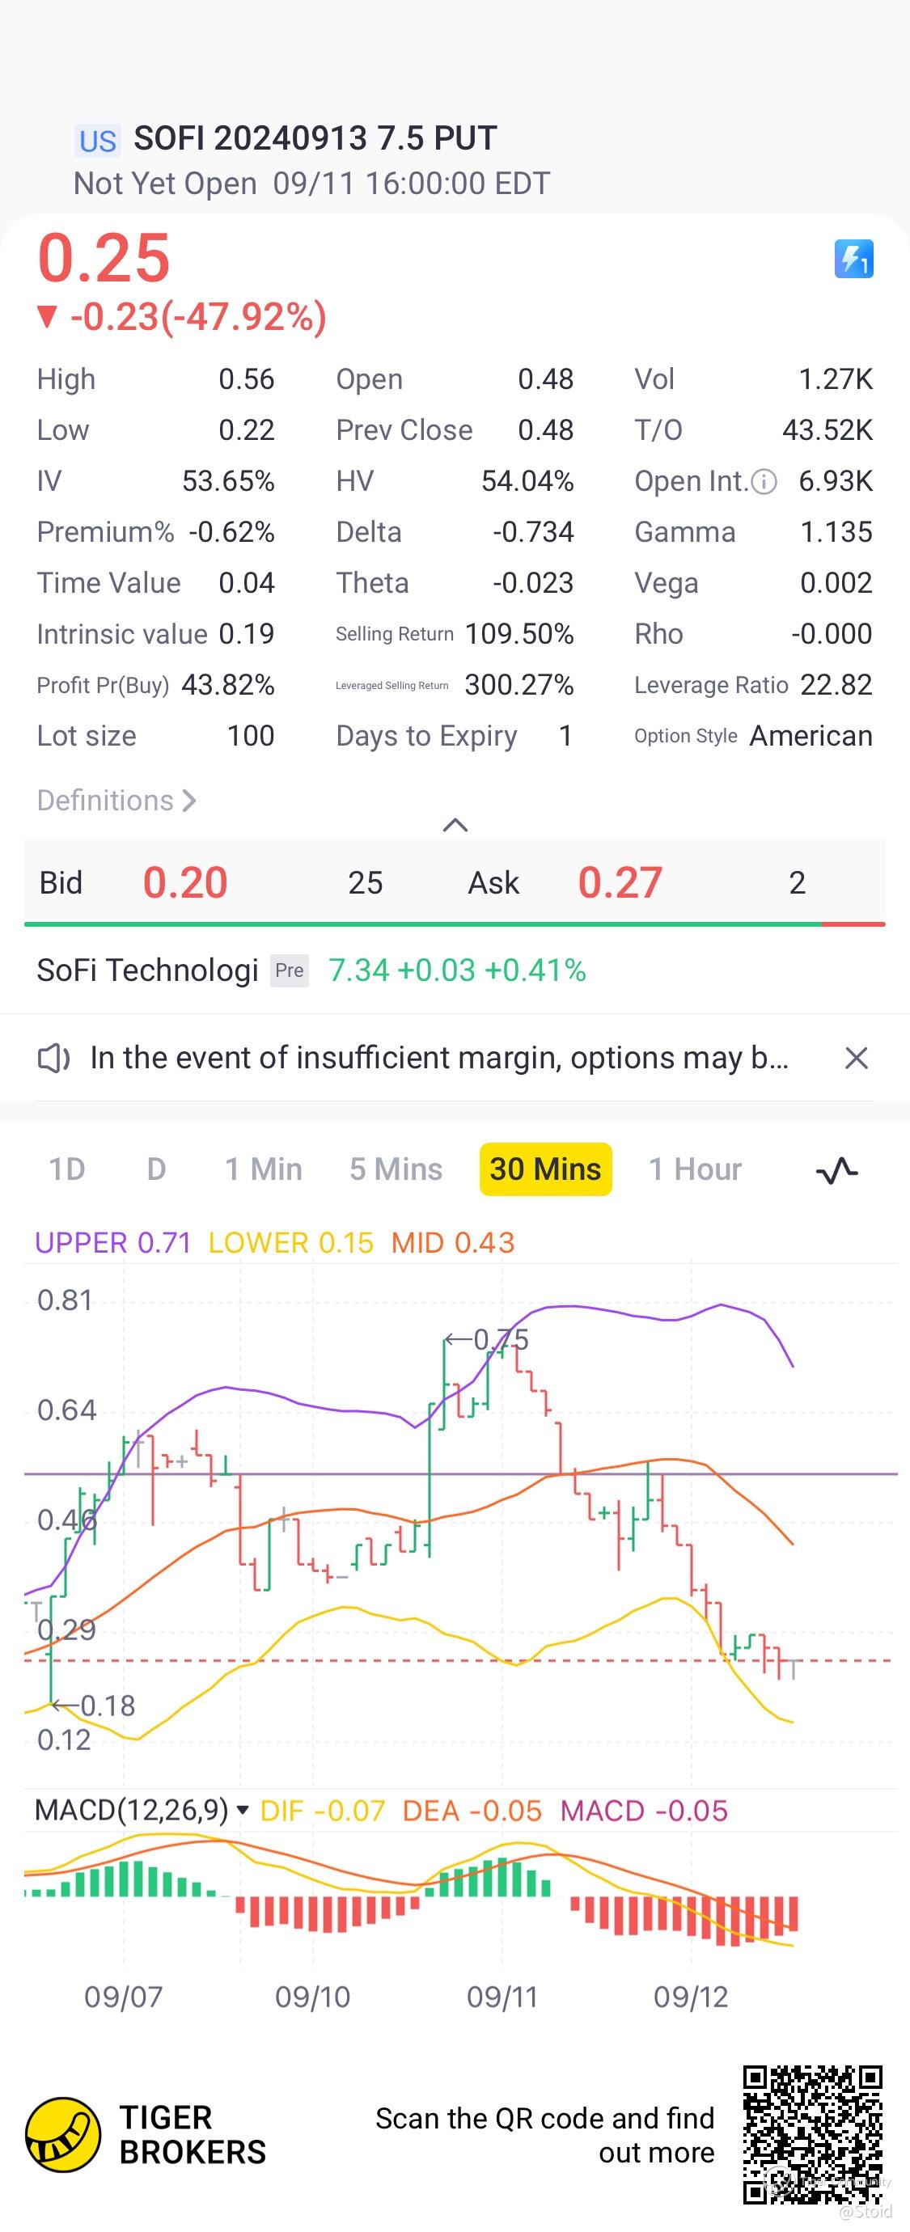Switch chart to 1 Hour interval

(695, 1169)
